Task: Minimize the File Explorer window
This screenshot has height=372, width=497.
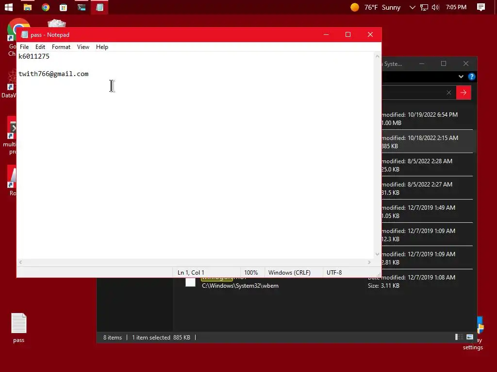Action: (x=422, y=63)
